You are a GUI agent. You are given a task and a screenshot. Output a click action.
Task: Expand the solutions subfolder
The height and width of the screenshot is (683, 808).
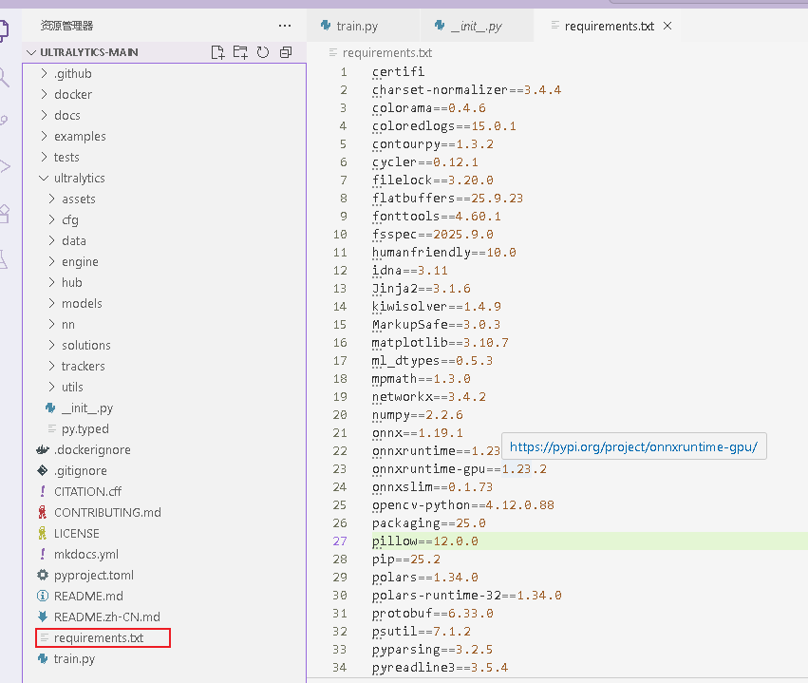[x=86, y=345]
